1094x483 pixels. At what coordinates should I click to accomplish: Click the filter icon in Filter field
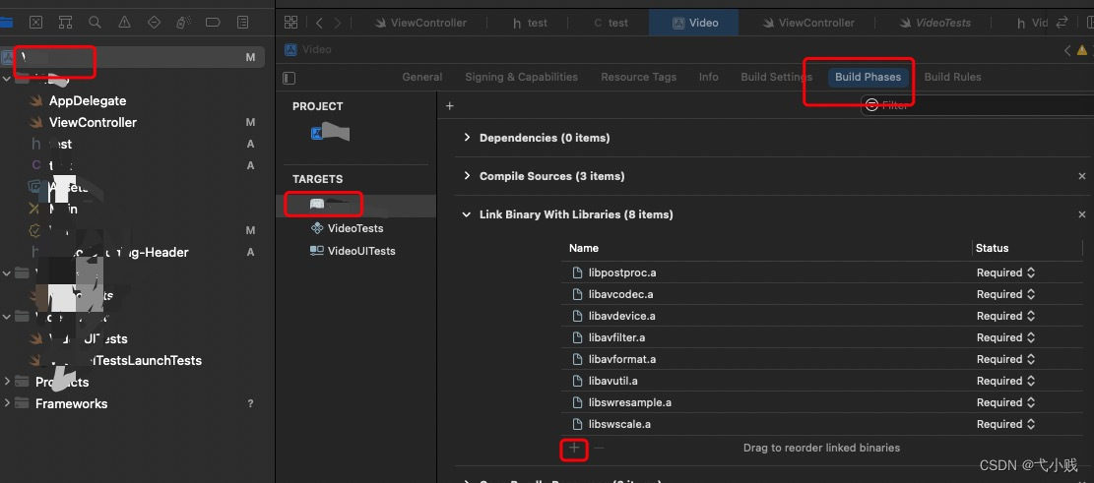pos(871,105)
